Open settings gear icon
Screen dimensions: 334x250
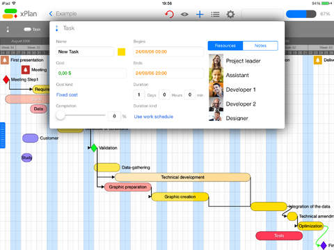pyautogui.click(x=230, y=15)
